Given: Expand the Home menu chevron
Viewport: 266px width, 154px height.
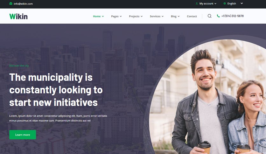Looking at the screenshot, I should tap(103, 17).
